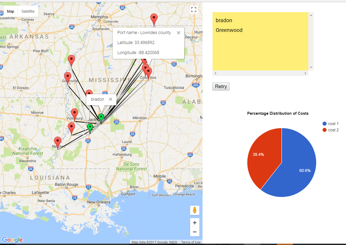Select the green bradon marker
The width and height of the screenshot is (346, 245).
pos(101,116)
